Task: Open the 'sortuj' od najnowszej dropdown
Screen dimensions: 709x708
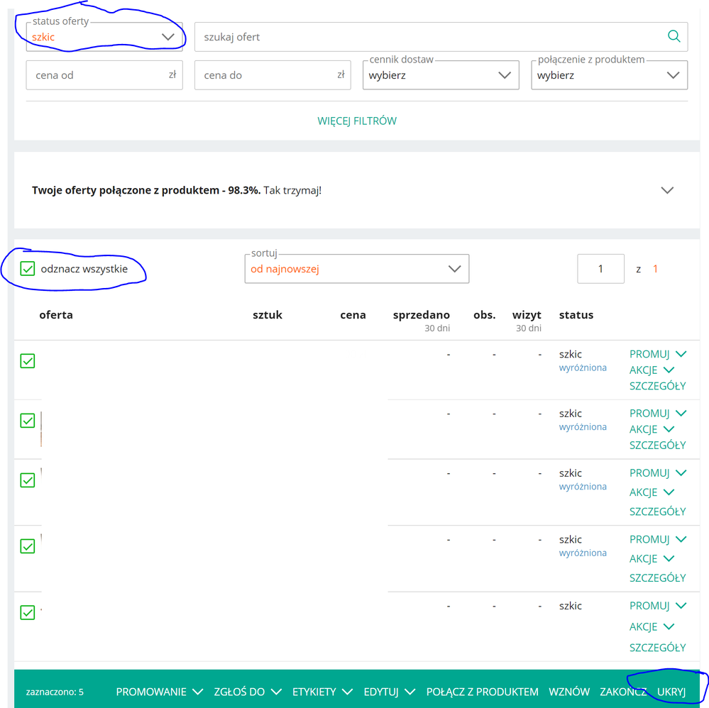Action: point(356,269)
